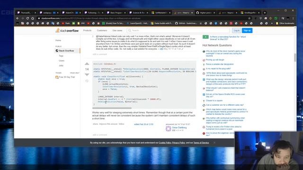Click the 'follow' link under the answer

(121, 124)
